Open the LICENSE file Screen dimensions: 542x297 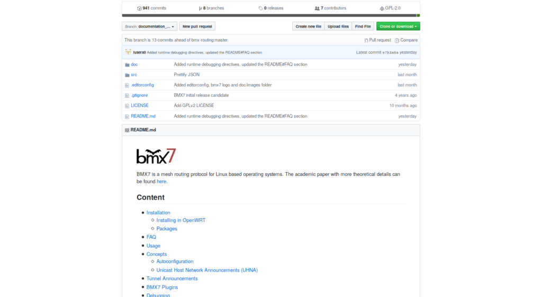(140, 105)
